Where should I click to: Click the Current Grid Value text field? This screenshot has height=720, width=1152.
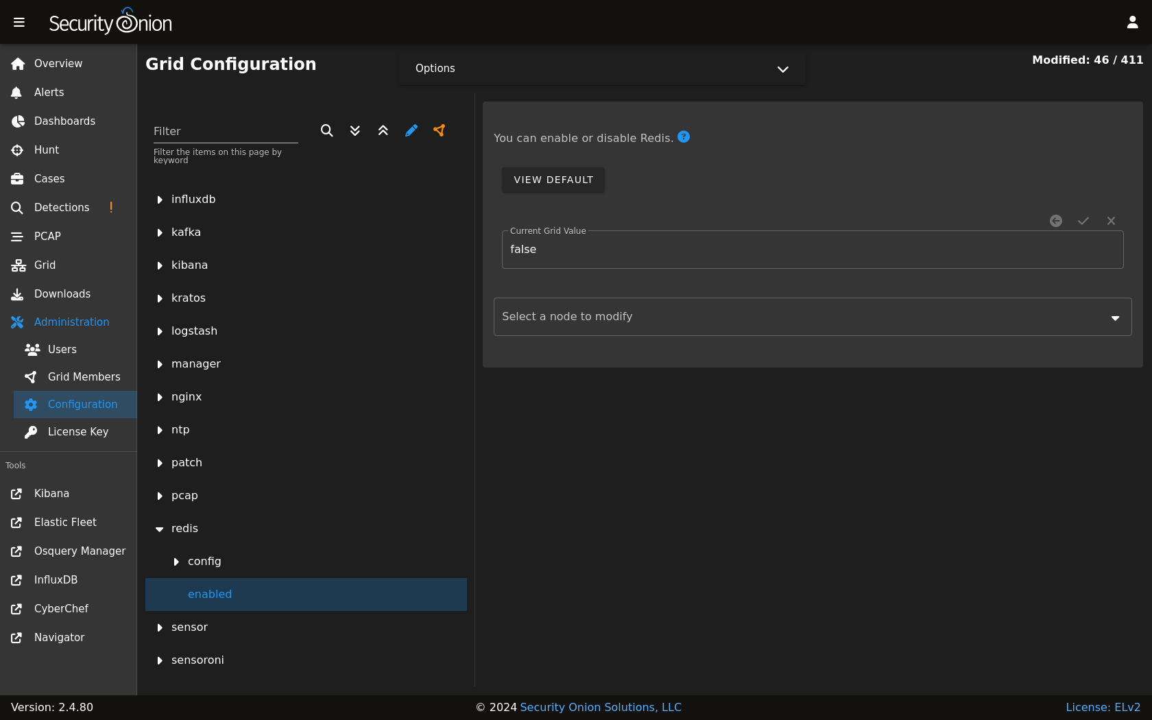(x=813, y=250)
